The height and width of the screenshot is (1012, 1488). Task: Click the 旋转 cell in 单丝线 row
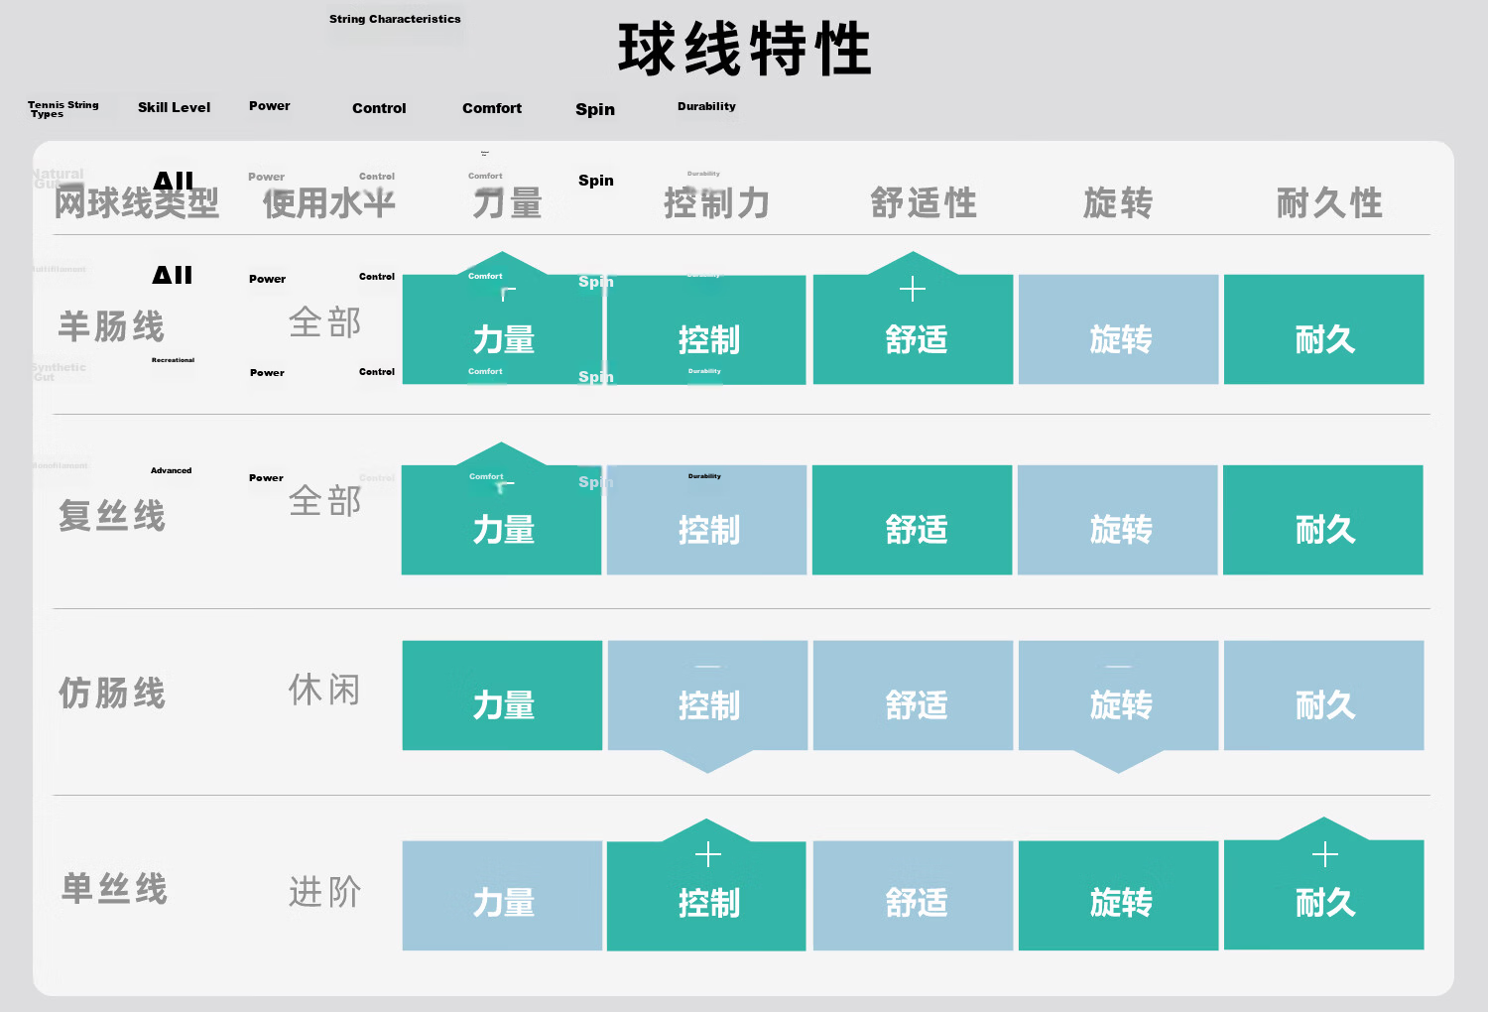(x=1119, y=896)
